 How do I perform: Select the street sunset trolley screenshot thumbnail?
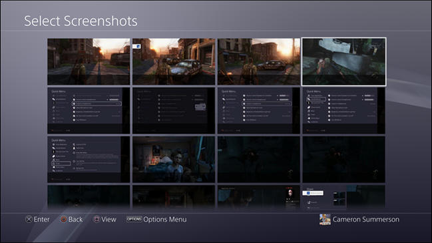[89, 61]
